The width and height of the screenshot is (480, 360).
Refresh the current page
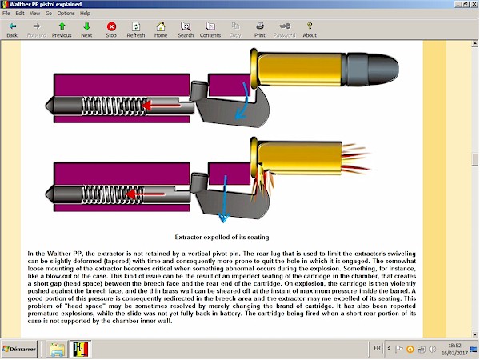click(x=136, y=30)
